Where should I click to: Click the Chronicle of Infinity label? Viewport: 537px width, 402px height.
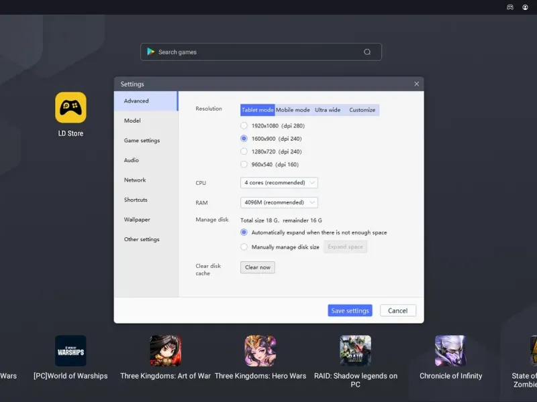click(x=450, y=376)
